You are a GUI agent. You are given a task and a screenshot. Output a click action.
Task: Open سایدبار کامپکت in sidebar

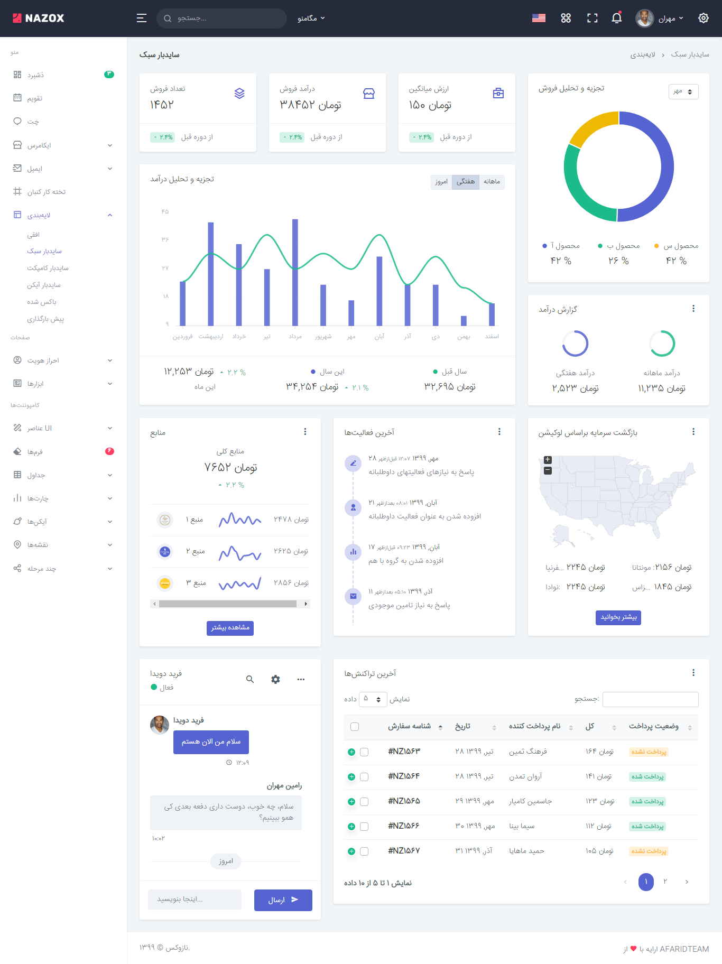coord(48,268)
